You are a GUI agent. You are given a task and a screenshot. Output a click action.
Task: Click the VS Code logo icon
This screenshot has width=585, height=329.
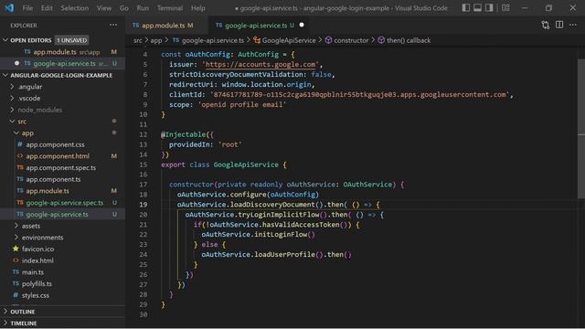(x=9, y=8)
